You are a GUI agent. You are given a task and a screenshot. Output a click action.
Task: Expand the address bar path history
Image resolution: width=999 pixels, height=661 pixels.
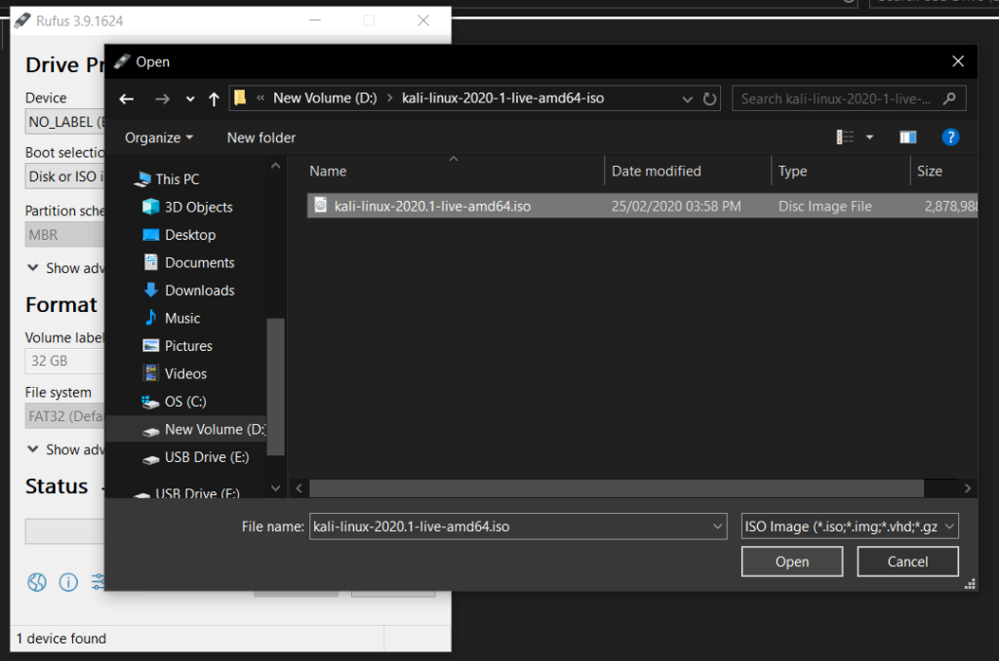[x=688, y=99]
